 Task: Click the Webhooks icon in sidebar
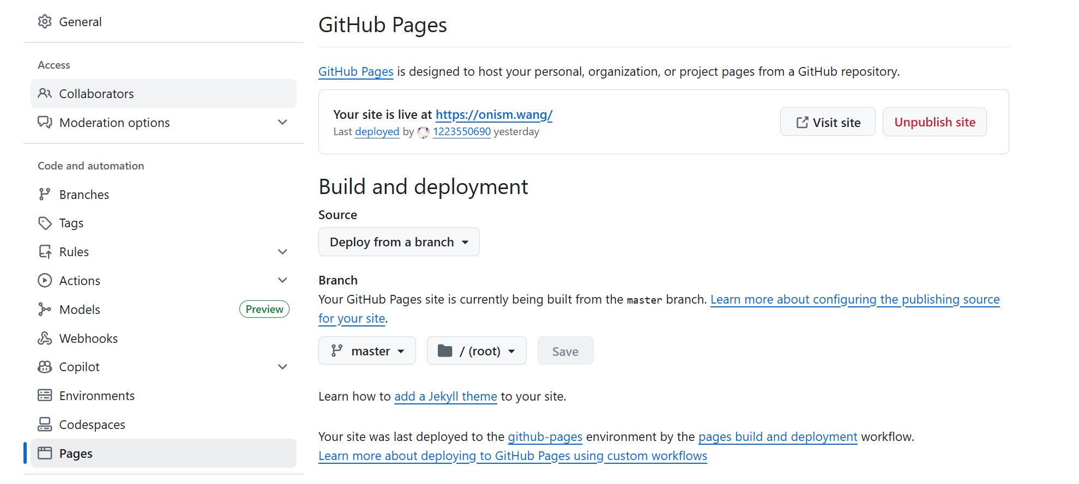pyautogui.click(x=45, y=338)
